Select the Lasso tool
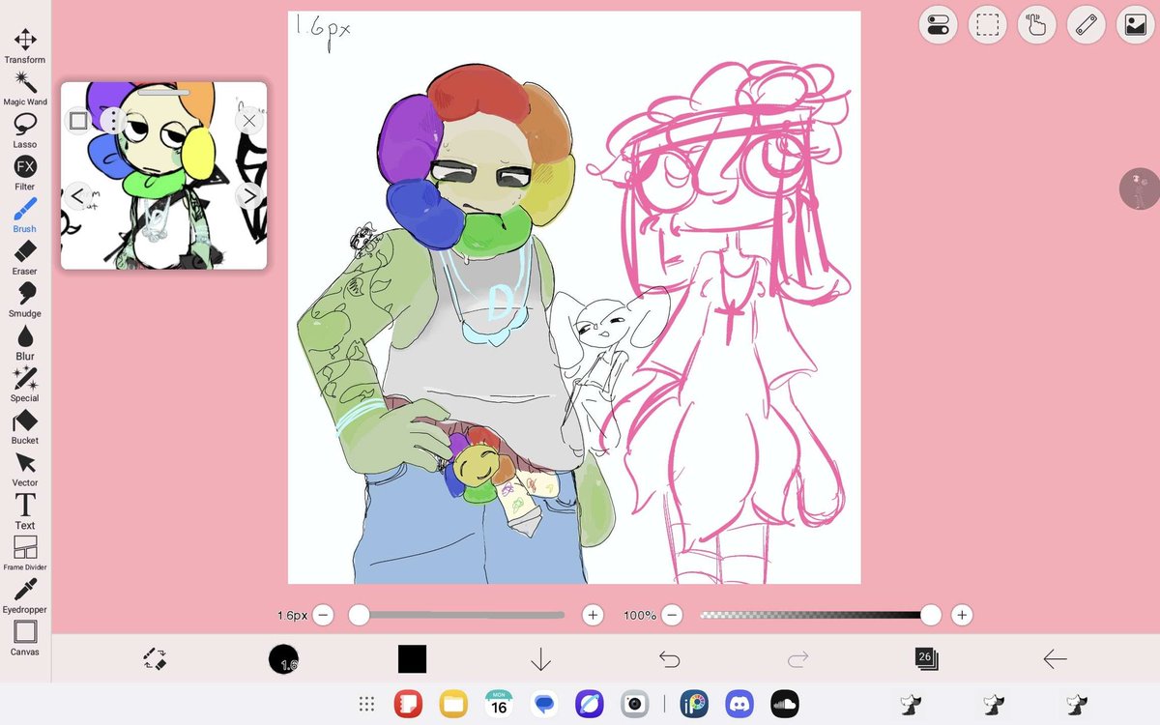 (x=25, y=130)
